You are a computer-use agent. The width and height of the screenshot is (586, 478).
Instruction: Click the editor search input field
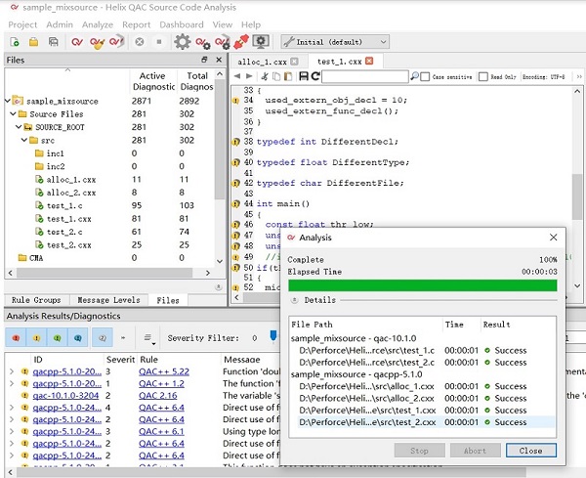364,76
